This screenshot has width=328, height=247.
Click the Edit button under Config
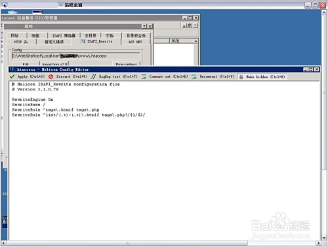(x=26, y=64)
